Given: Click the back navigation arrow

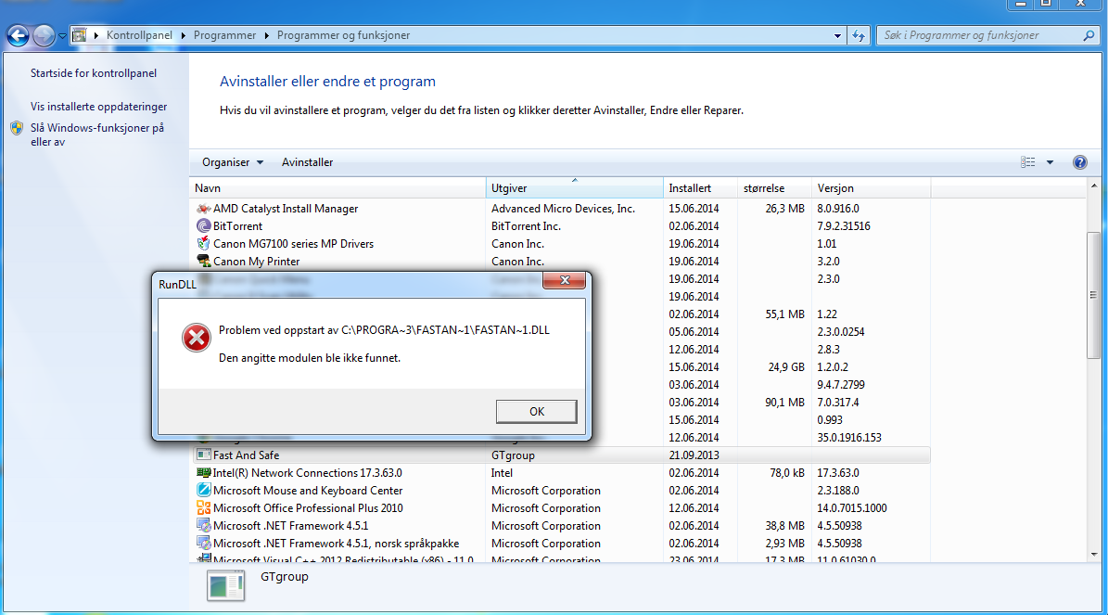Looking at the screenshot, I should tap(19, 35).
